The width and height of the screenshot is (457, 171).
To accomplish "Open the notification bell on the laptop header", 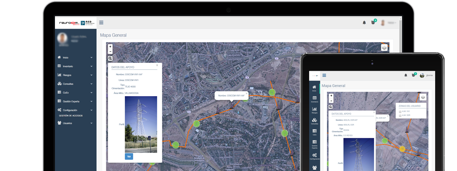I will pos(364,23).
